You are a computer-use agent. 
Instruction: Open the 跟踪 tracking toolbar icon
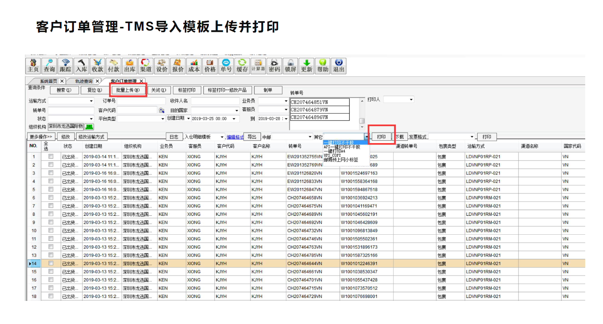[x=66, y=66]
